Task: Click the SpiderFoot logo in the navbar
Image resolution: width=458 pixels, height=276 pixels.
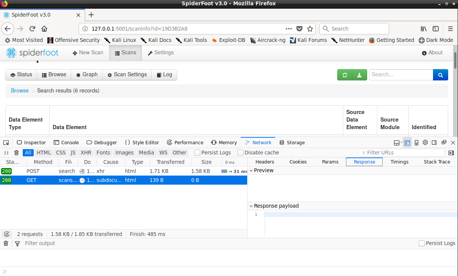Action: (32, 53)
